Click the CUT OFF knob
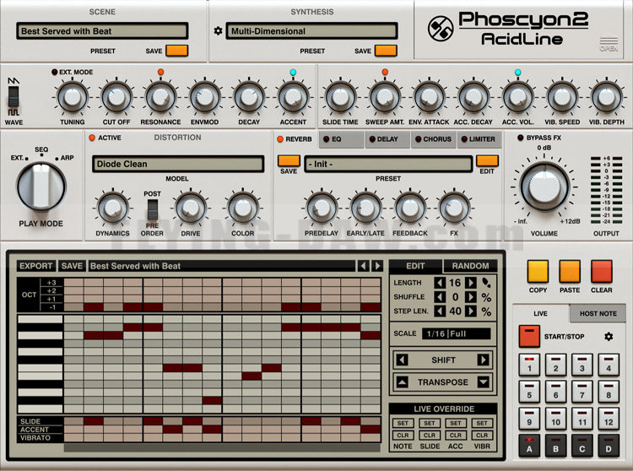Screen dimensions: 633x471 click(116, 97)
